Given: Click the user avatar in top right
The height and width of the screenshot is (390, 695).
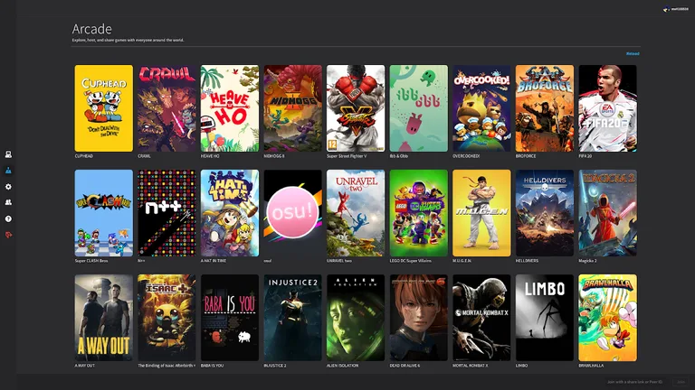Looking at the screenshot, I should coord(665,9).
